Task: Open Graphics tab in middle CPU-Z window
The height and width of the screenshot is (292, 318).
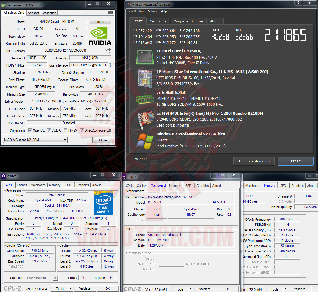Action: [203, 186]
